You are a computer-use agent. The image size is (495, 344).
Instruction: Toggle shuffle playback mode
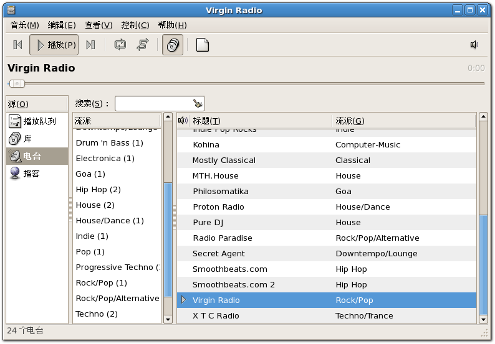click(143, 45)
